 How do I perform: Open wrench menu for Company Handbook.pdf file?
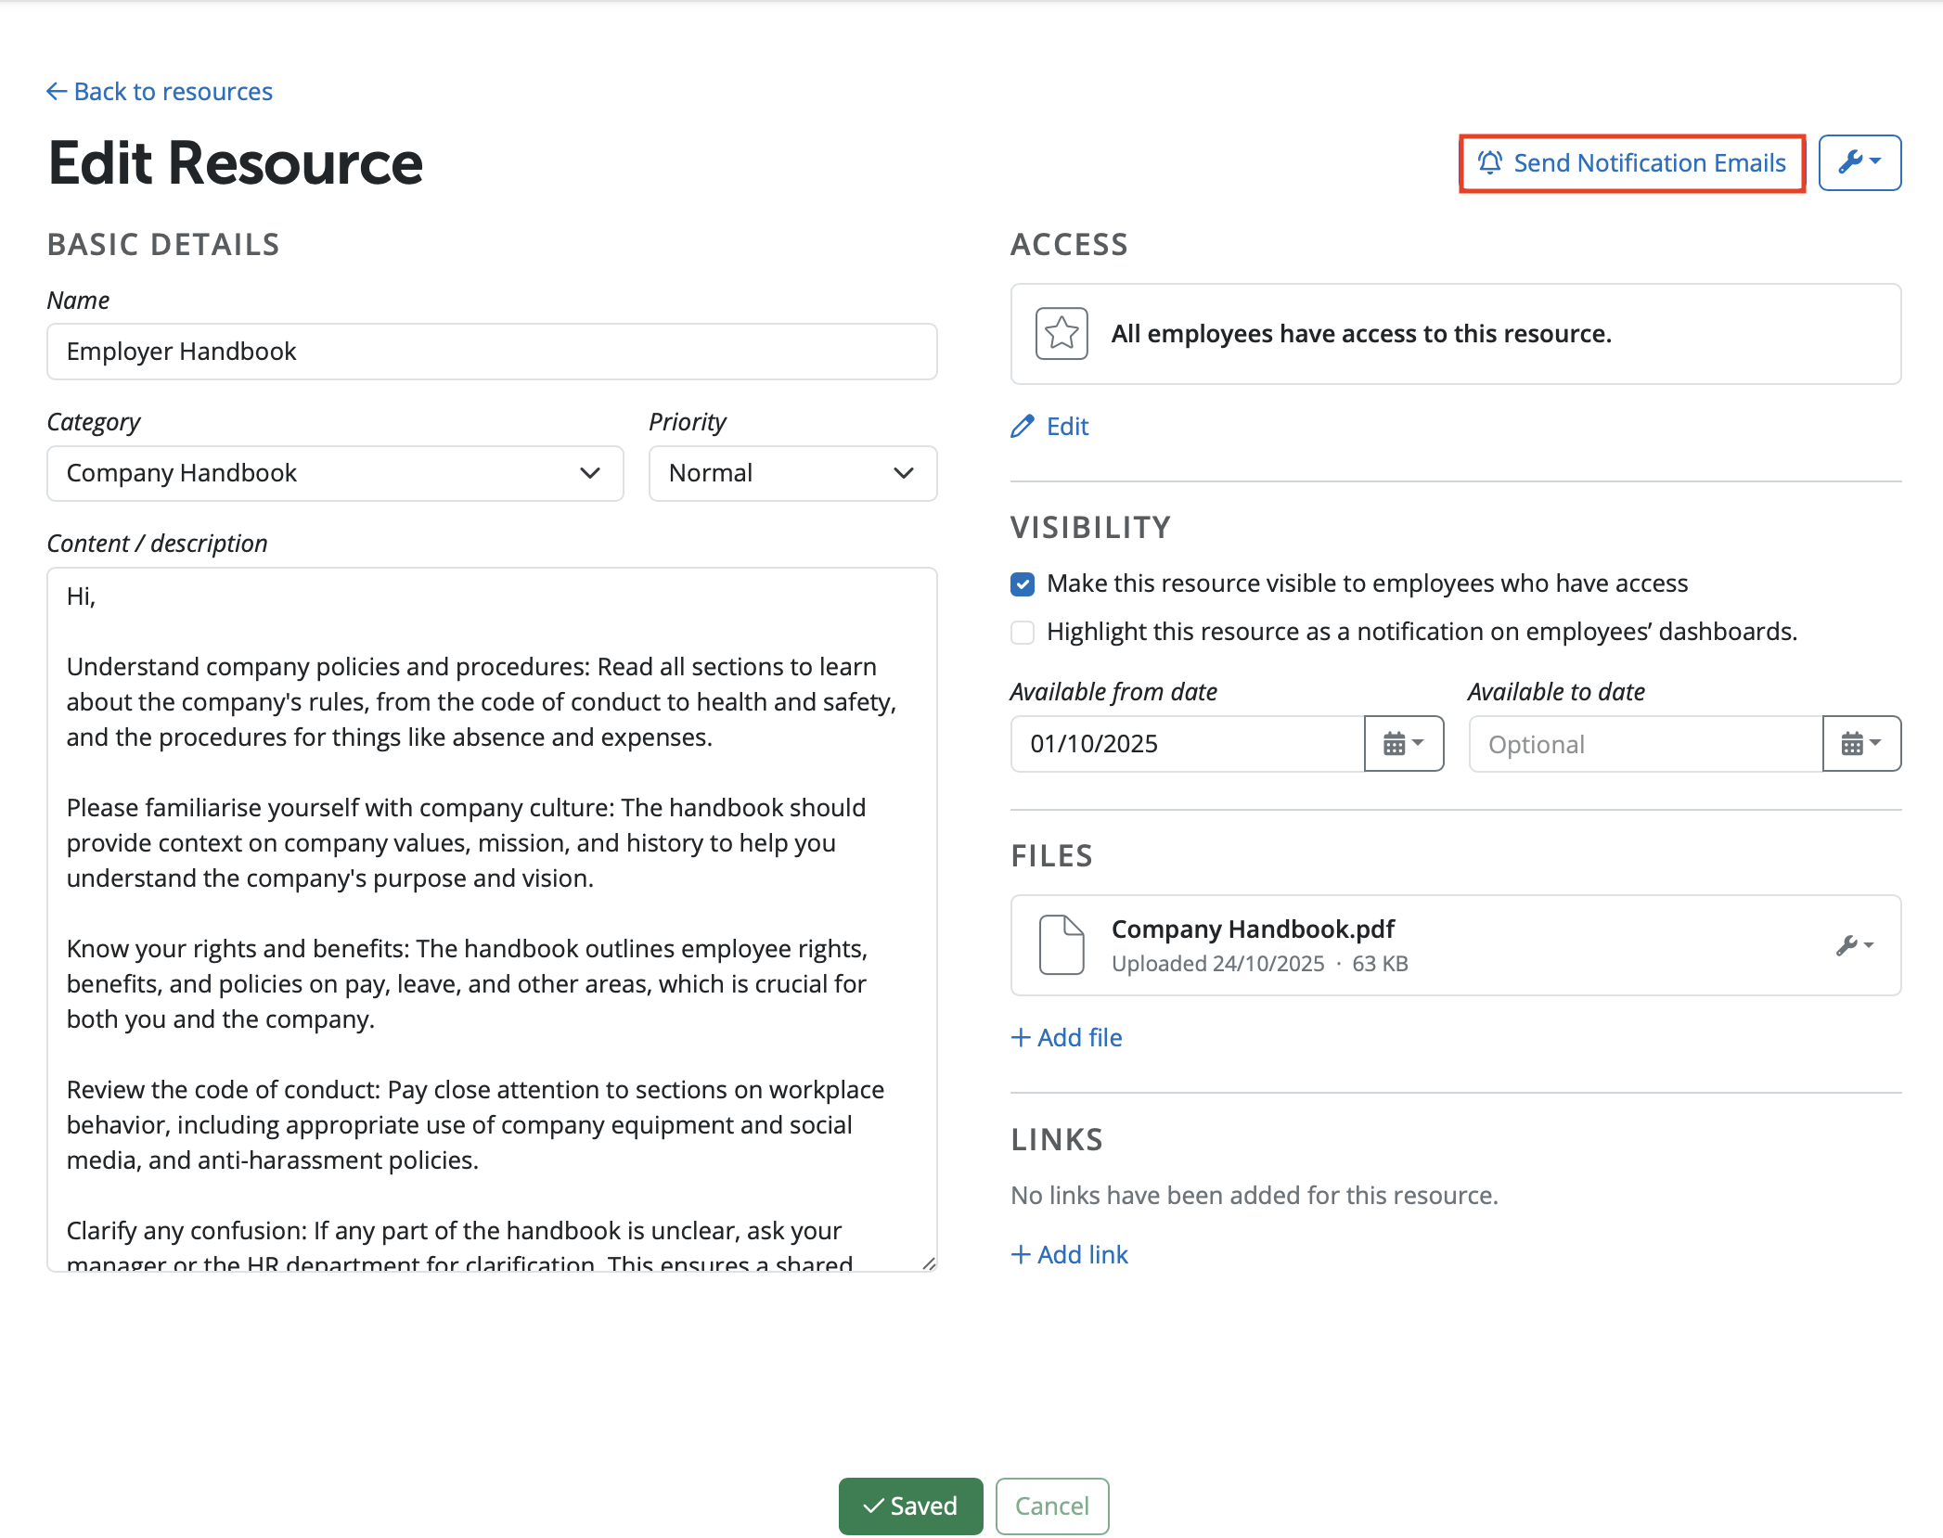pyautogui.click(x=1854, y=945)
